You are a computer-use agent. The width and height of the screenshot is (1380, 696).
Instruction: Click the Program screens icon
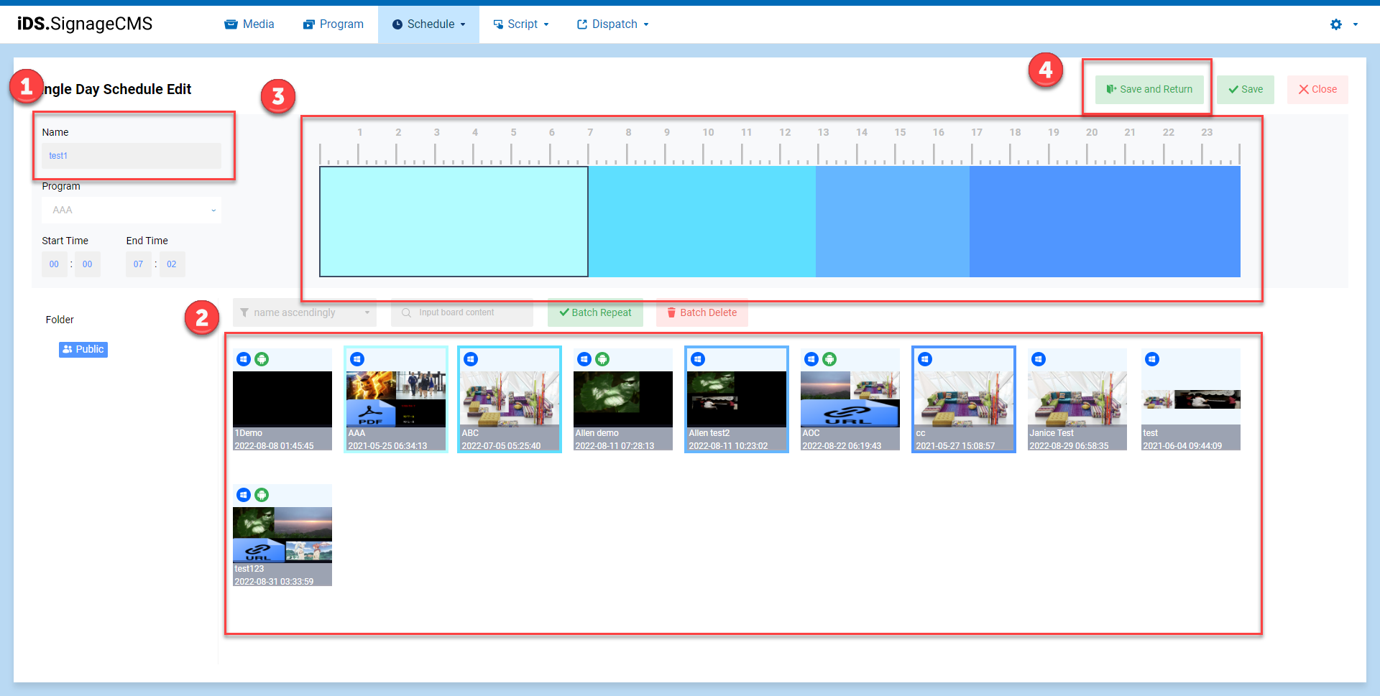click(309, 24)
